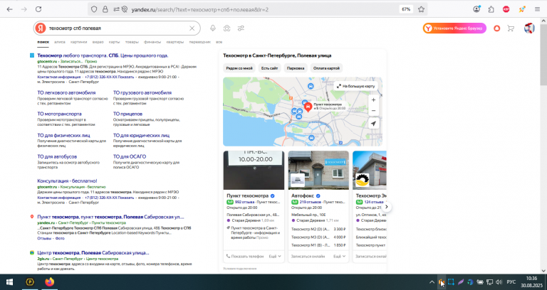Open site security padlock info
Viewport: 547px width, 290px height.
[105, 9]
